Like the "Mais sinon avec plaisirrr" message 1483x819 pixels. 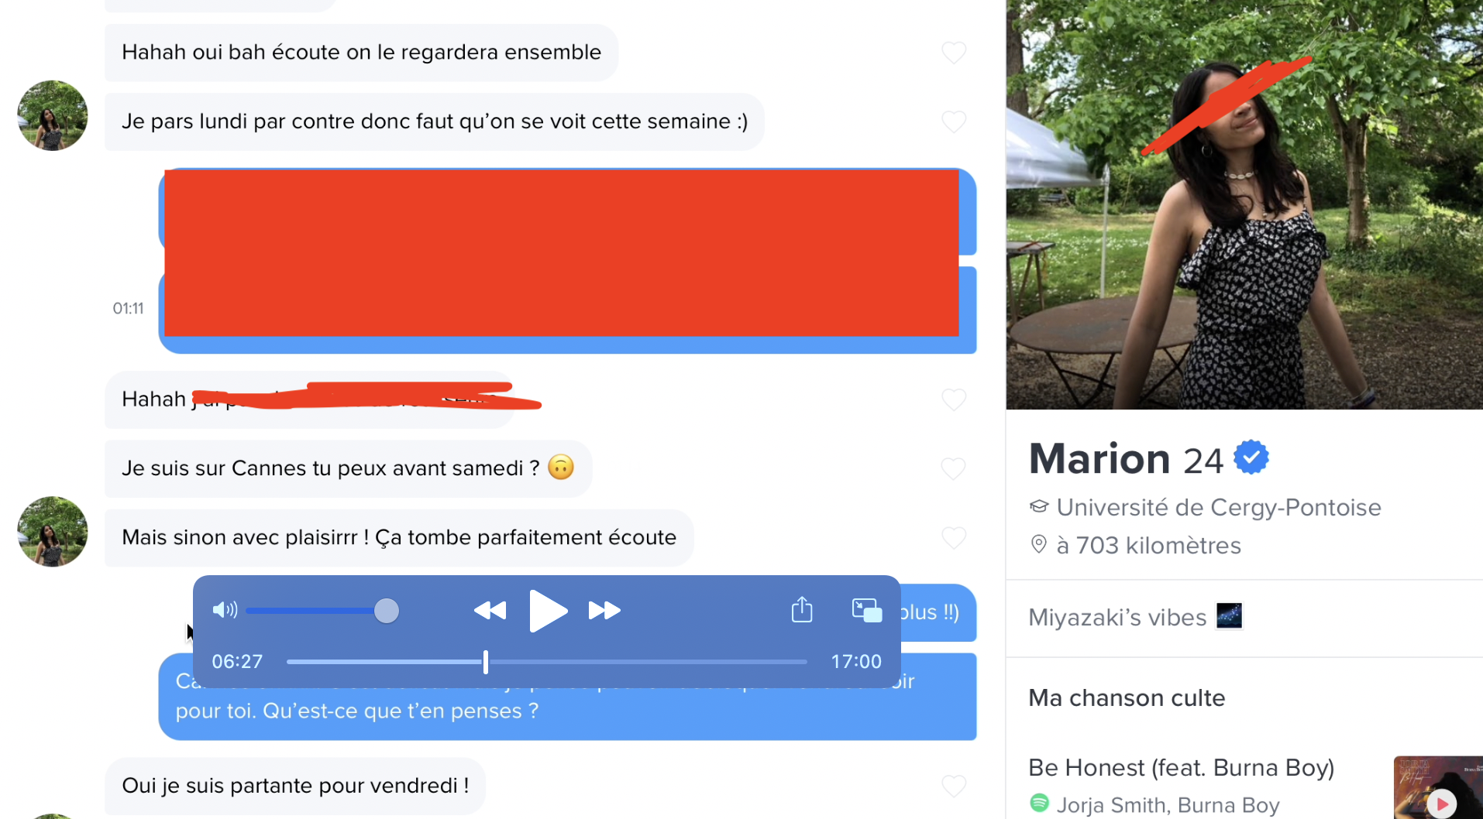tap(954, 537)
